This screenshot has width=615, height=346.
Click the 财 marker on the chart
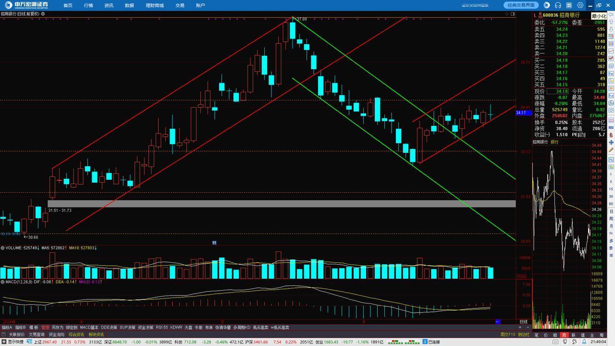pyautogui.click(x=214, y=243)
